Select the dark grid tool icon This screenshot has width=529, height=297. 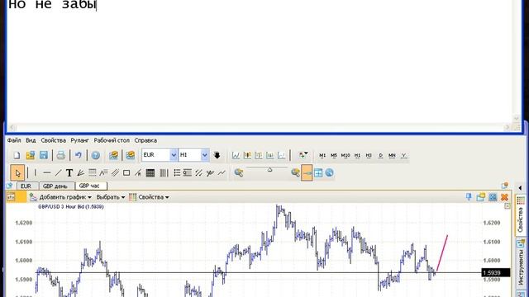coord(150,173)
